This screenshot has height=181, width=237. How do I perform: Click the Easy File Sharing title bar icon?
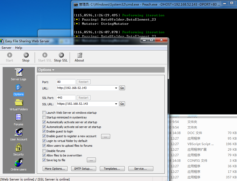coord(2,41)
